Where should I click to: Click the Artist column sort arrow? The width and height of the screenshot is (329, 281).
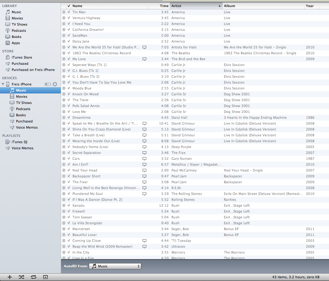point(220,6)
